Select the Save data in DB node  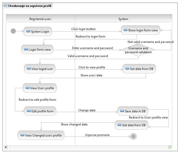coord(133,111)
